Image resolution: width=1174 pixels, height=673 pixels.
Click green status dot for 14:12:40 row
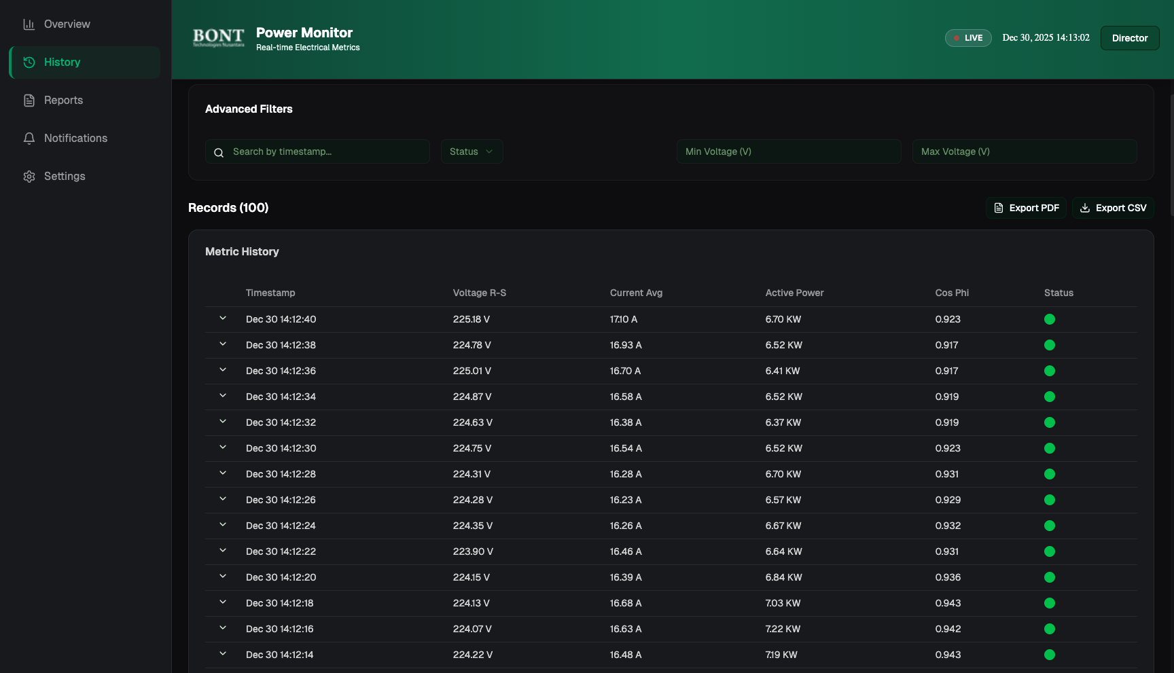1049,319
